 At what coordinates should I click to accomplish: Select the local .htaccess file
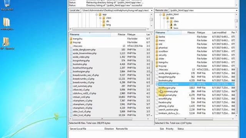78,46
